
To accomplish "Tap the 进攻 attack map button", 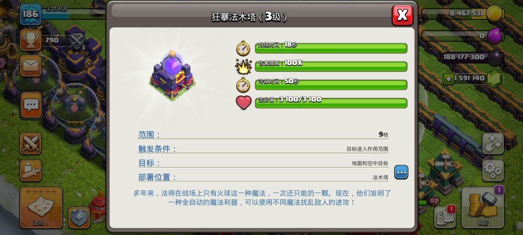I will pos(41,207).
